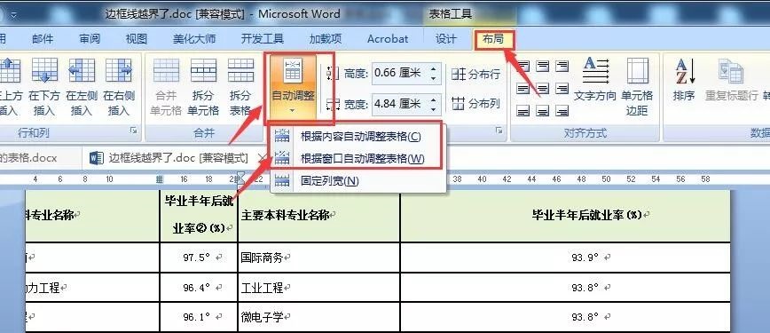Open the 美化大师 ribbon tab
Image resolution: width=770 pixels, height=333 pixels.
pyautogui.click(x=194, y=39)
